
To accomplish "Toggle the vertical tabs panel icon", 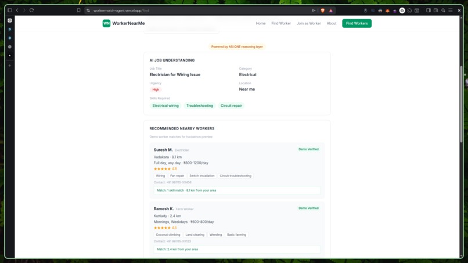I will (x=10, y=10).
